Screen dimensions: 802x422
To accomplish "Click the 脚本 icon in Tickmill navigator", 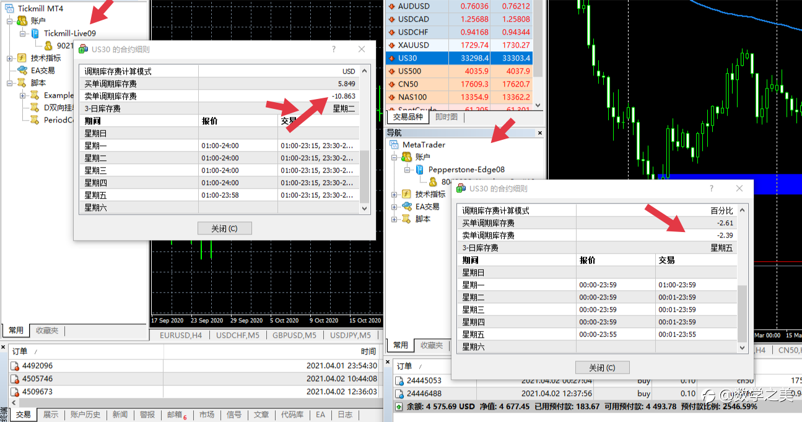I will point(22,83).
